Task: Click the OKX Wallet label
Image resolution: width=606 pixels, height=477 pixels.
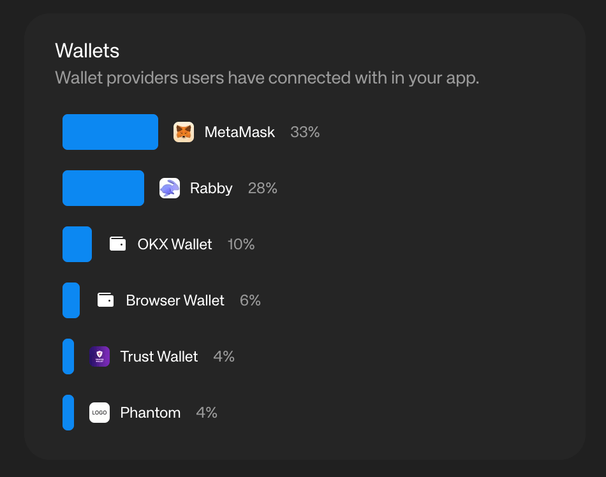Action: (175, 244)
